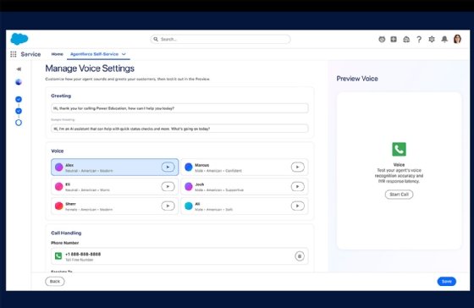
Task: Select the Sherr voice card
Action: click(115, 206)
